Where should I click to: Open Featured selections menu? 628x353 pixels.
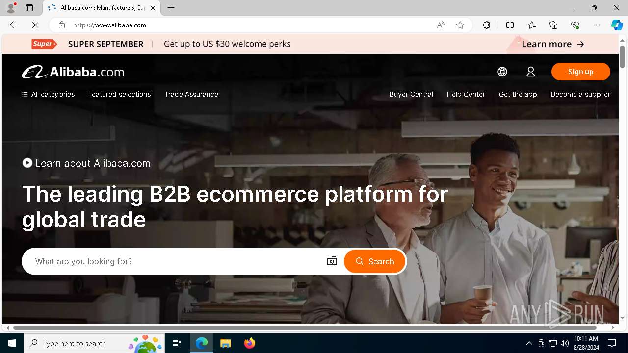pos(119,94)
